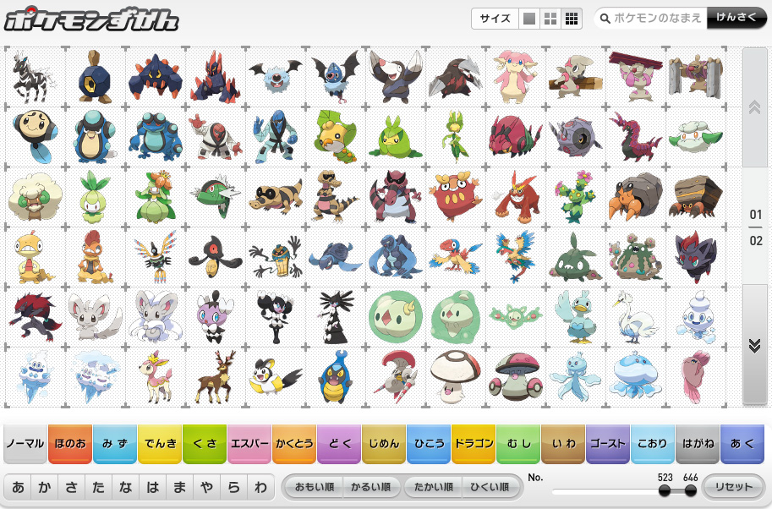Select the さ kana row tab

click(x=72, y=487)
